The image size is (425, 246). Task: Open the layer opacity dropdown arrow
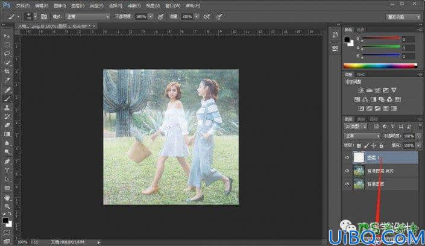[x=419, y=136]
